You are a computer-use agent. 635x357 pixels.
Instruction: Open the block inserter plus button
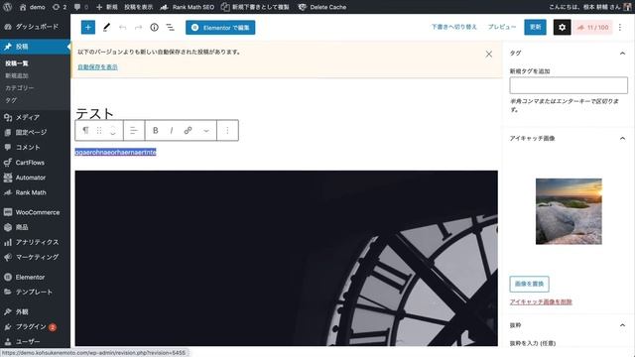click(x=88, y=27)
